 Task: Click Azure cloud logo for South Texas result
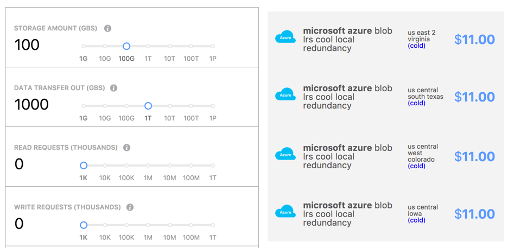285,94
